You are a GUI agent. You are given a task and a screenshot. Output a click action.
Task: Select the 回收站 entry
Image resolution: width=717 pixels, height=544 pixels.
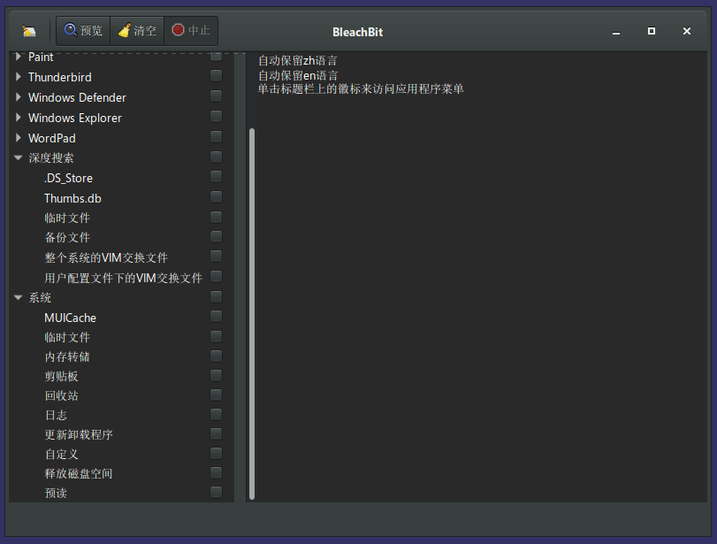click(x=61, y=395)
